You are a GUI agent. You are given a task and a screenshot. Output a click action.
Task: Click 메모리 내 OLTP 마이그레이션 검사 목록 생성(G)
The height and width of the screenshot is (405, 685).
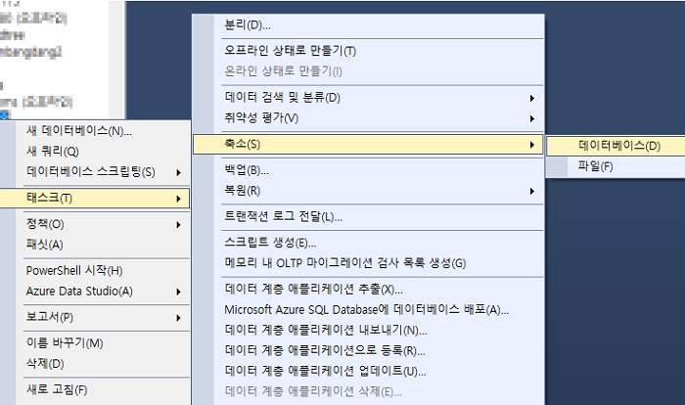point(344,263)
